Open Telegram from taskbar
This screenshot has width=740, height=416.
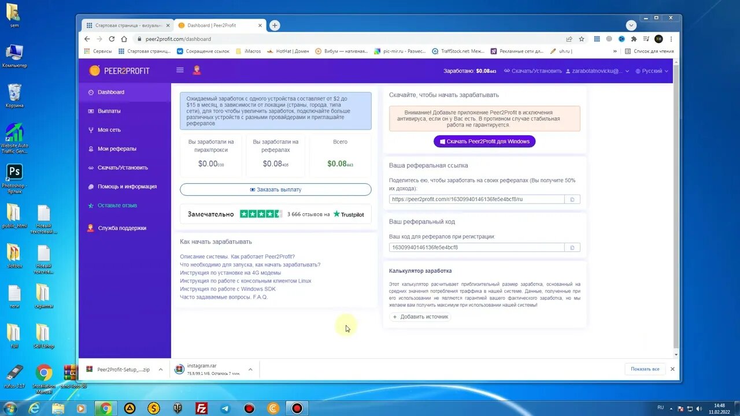(x=225, y=408)
